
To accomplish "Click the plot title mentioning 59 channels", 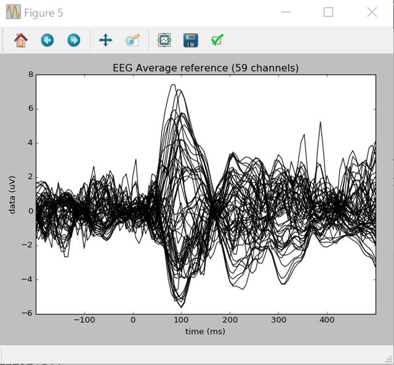I will [205, 68].
